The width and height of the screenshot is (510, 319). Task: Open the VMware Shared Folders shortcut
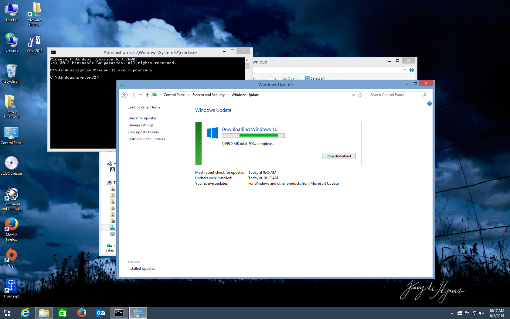pyautogui.click(x=35, y=14)
